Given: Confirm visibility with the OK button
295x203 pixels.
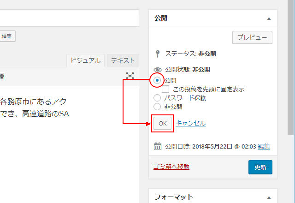Looking at the screenshot, I should pos(163,124).
